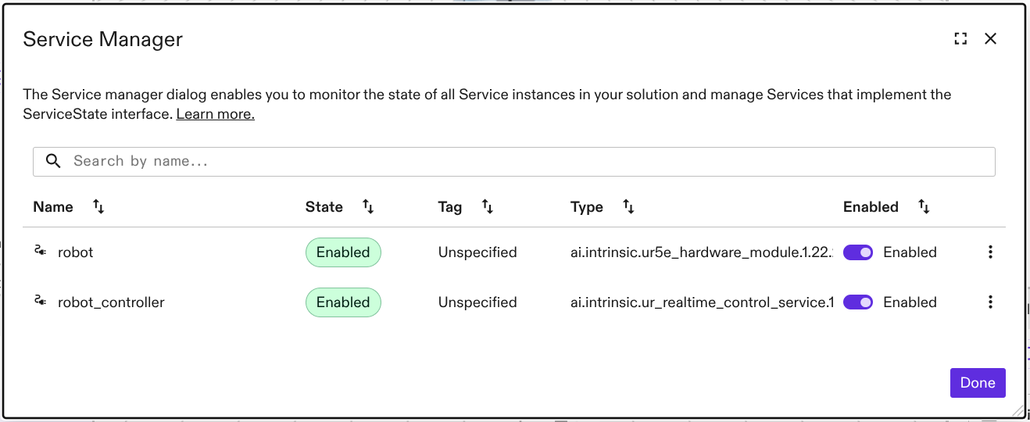
Task: Click the robot_controller service plug icon
Action: click(40, 302)
